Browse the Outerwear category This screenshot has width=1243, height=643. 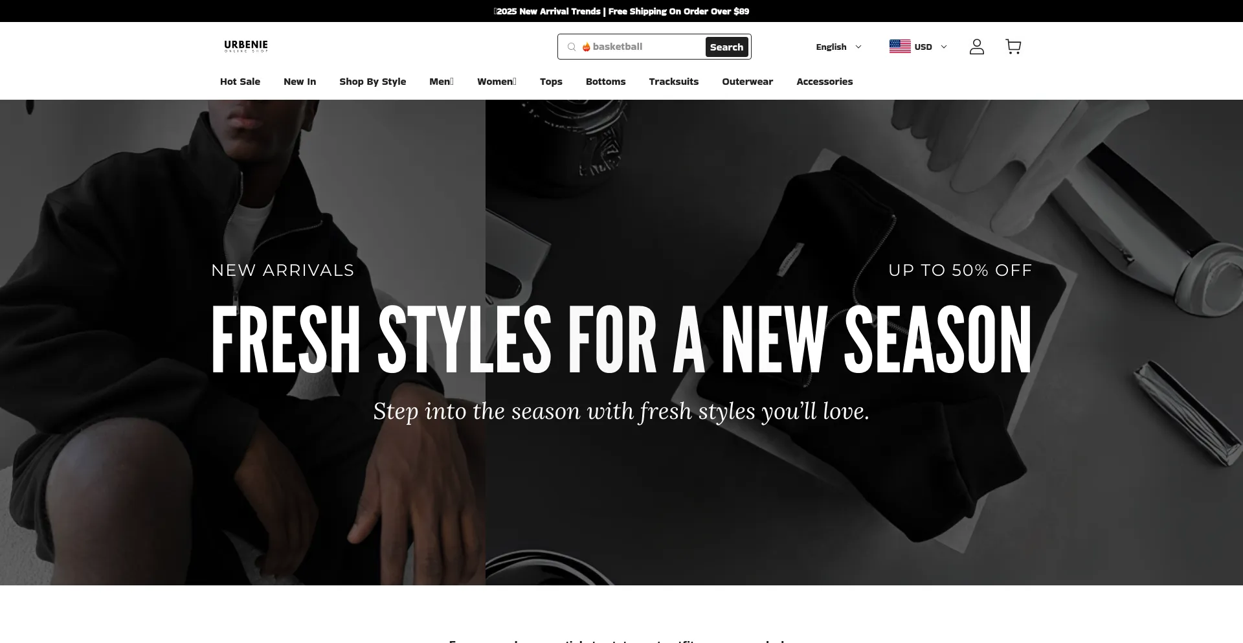(x=748, y=82)
